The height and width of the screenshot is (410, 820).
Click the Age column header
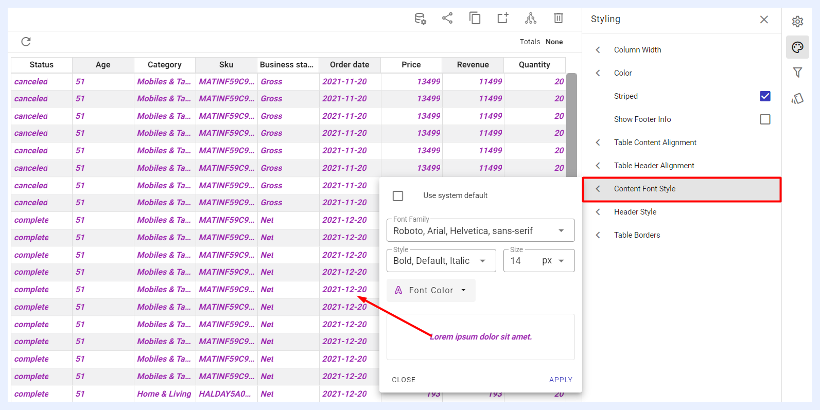tap(103, 65)
